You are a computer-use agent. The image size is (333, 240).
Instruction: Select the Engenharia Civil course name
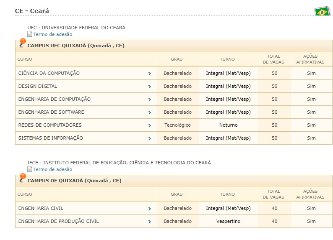pos(41,208)
